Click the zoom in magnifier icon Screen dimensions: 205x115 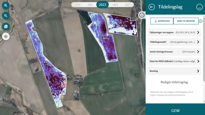click(6, 5)
